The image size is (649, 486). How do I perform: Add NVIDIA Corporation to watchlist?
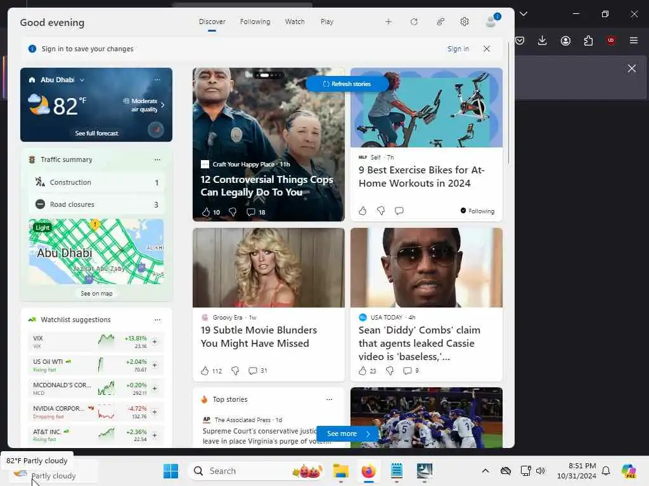pyautogui.click(x=155, y=412)
